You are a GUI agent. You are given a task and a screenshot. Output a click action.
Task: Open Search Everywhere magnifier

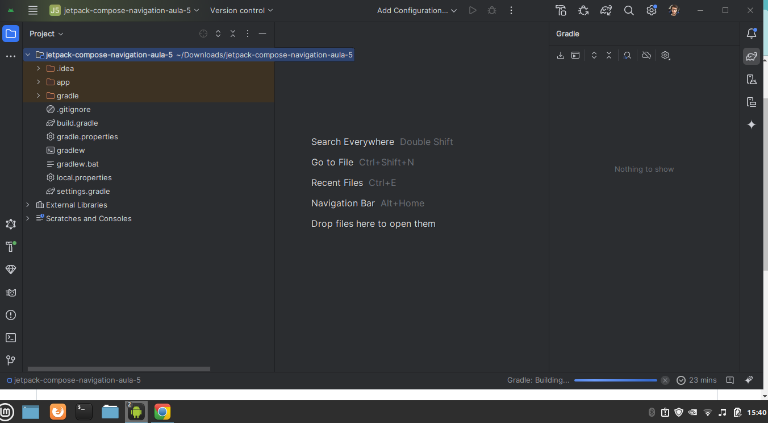(x=629, y=10)
